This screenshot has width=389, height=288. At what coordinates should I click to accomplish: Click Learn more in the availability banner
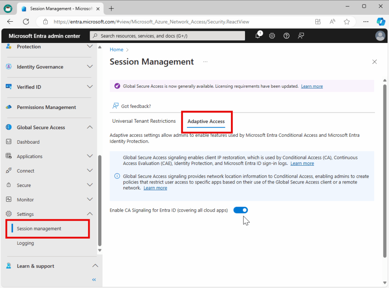pyautogui.click(x=312, y=86)
